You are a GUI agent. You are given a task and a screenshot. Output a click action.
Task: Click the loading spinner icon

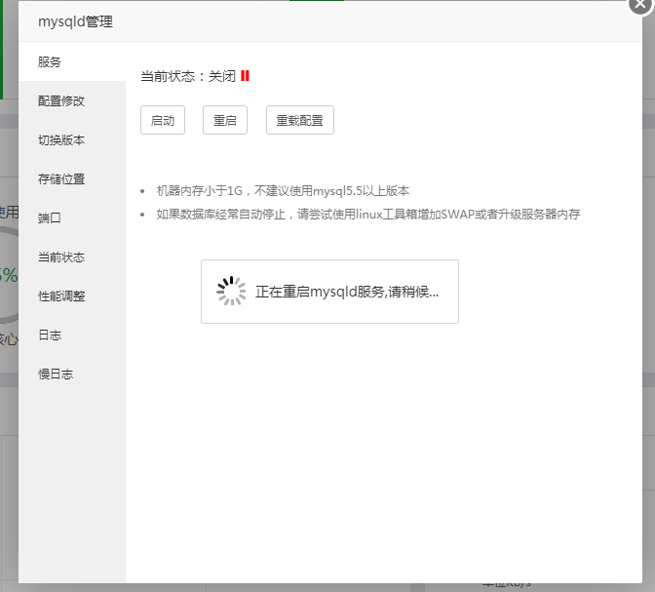(x=231, y=291)
